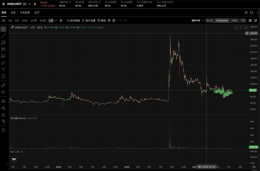The height and width of the screenshot is (171, 260).
Task: Open the 动态 news tab
Action: click(37, 13)
